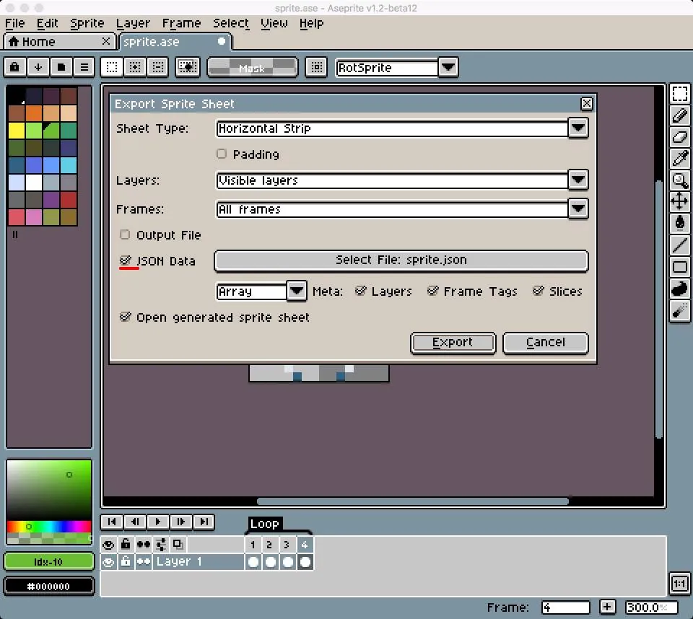Toggle Layer 1 visibility eye

108,562
